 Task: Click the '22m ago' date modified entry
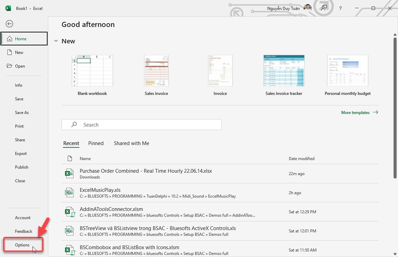click(296, 174)
